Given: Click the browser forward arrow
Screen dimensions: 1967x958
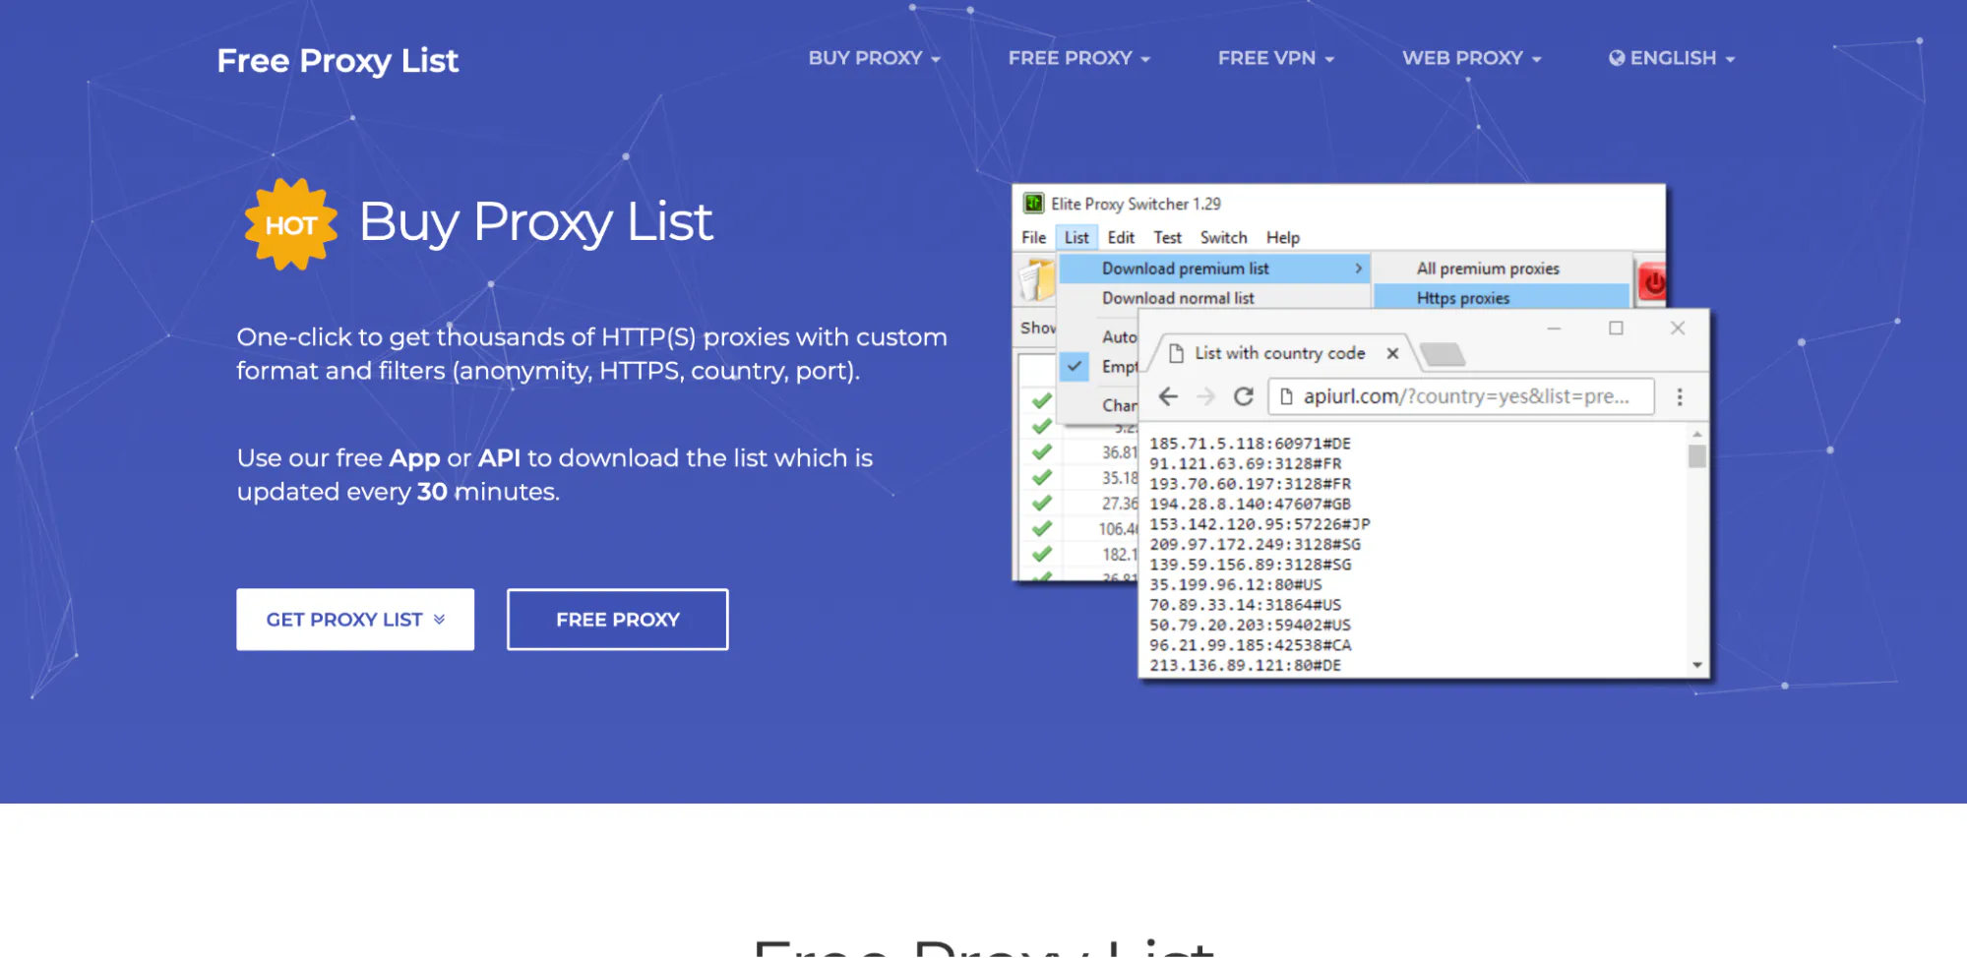Looking at the screenshot, I should coord(1205,396).
